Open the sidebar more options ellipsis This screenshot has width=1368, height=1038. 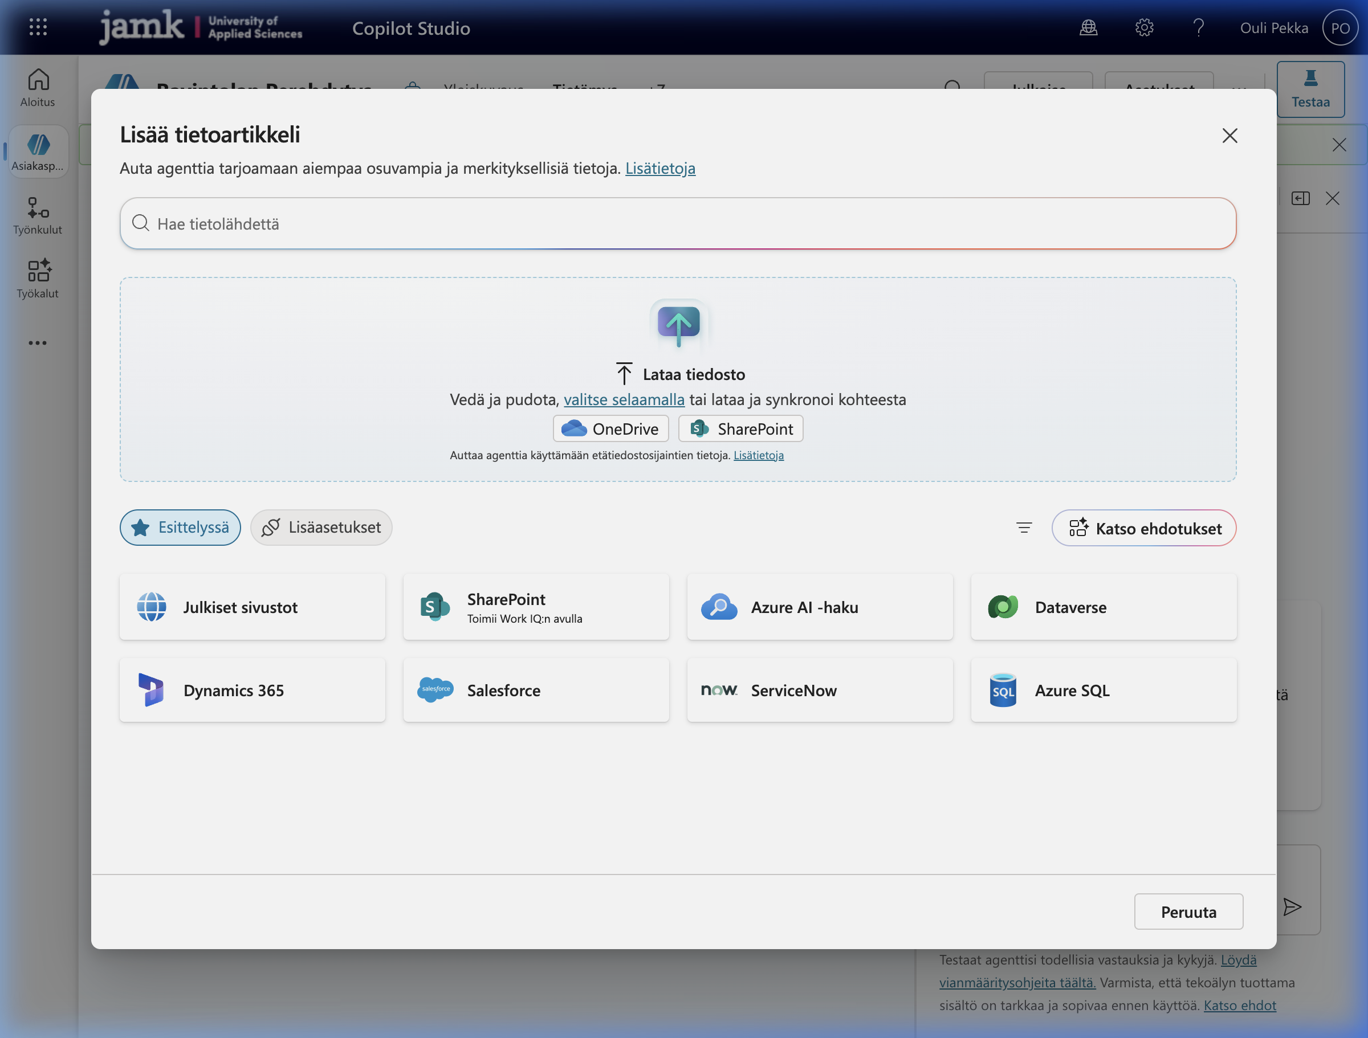[37, 343]
